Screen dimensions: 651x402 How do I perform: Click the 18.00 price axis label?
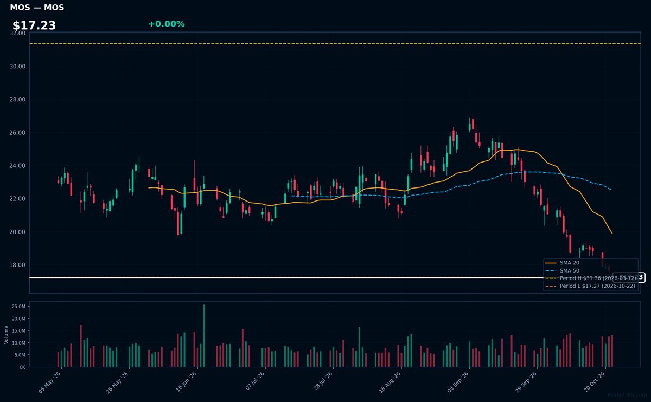pos(18,265)
